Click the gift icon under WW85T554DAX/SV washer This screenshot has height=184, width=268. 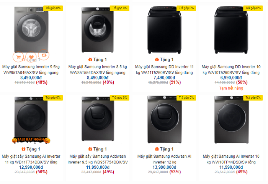(90, 60)
